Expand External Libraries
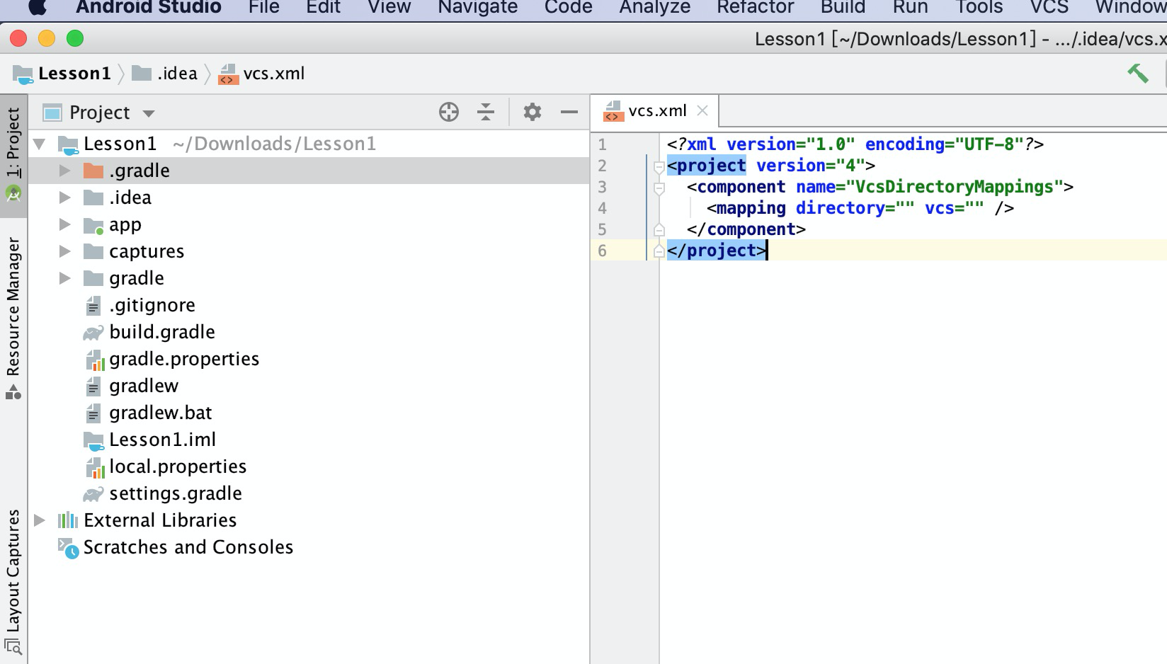Screen dimensions: 1167x664 tap(40, 520)
